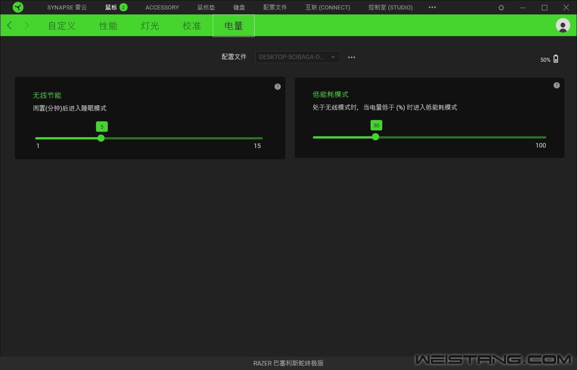The image size is (577, 370).
Task: Click the '50%' battery percentage text
Action: tap(545, 60)
